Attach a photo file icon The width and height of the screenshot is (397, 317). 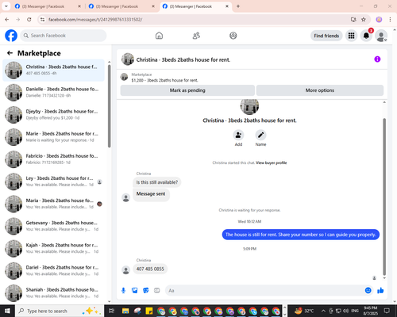135,291
